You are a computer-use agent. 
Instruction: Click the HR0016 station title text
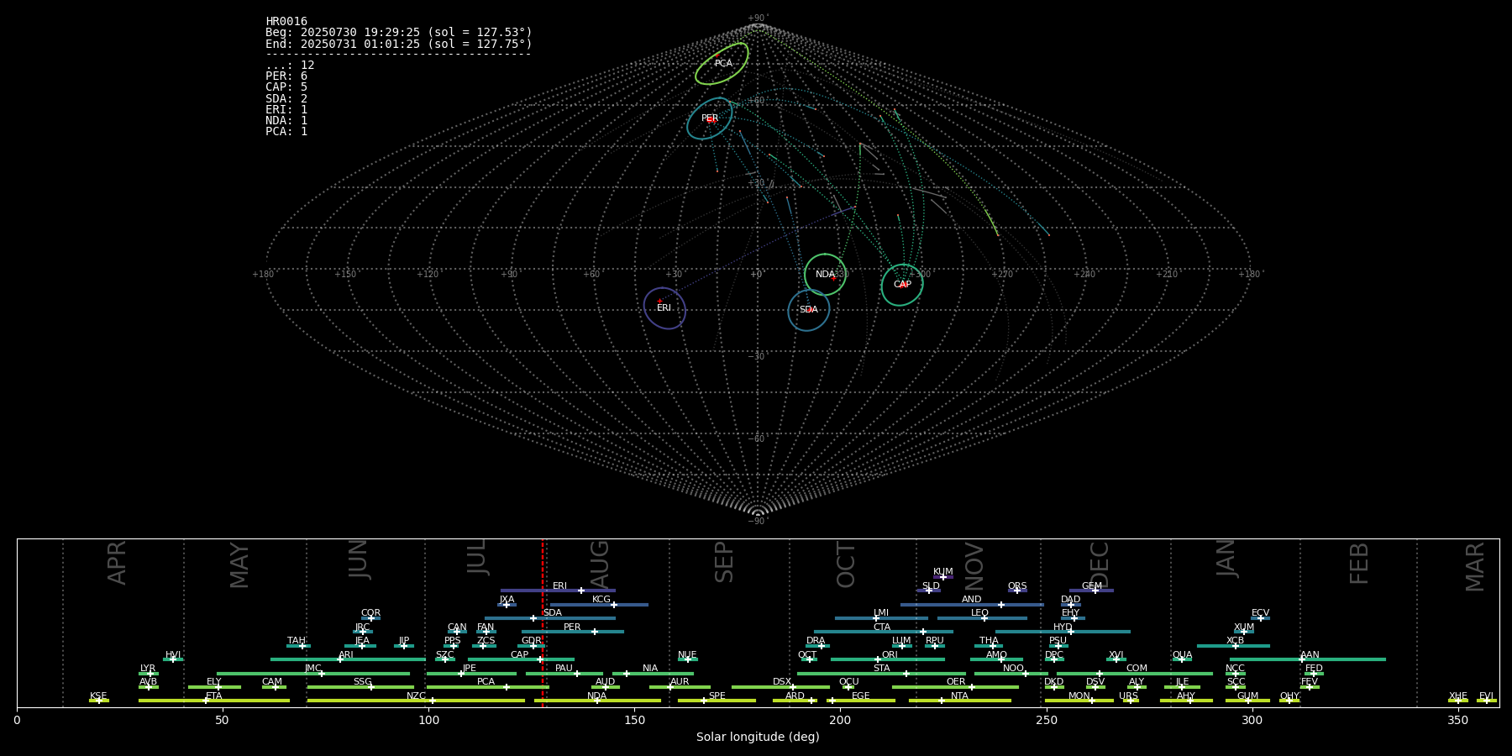coord(286,21)
